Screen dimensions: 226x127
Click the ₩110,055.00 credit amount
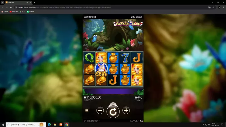[x=93, y=97]
